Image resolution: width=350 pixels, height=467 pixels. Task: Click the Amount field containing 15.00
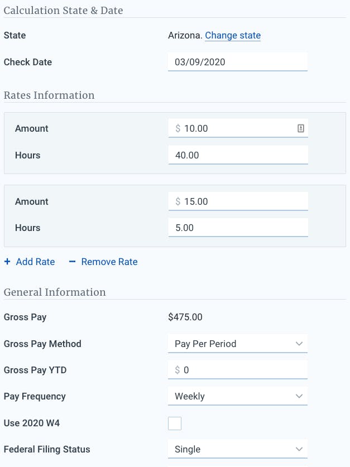237,201
